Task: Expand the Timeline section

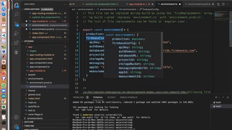Action: click(x=29, y=126)
